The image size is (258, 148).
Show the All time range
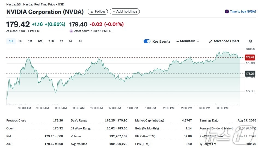click(x=80, y=41)
